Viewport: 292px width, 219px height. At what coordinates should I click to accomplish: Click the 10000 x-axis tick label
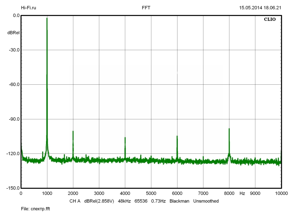[281, 193]
